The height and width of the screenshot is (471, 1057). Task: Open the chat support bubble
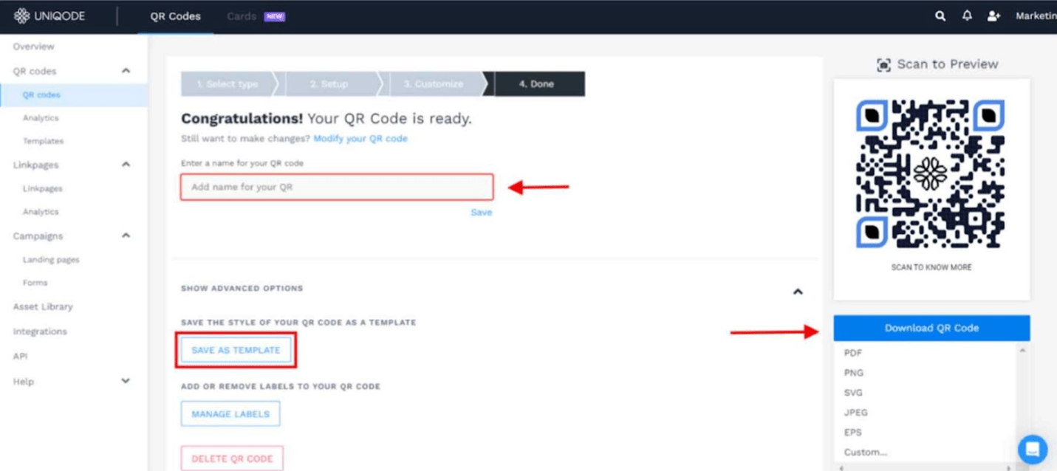coord(1032,449)
